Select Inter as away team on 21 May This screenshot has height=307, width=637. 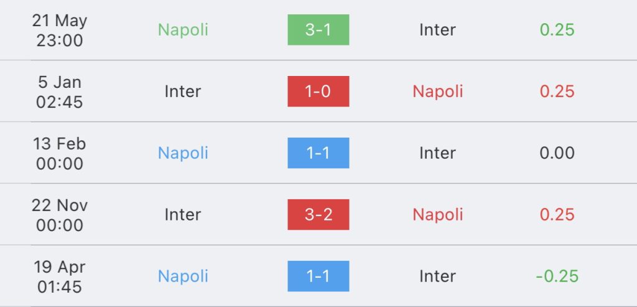(x=437, y=30)
